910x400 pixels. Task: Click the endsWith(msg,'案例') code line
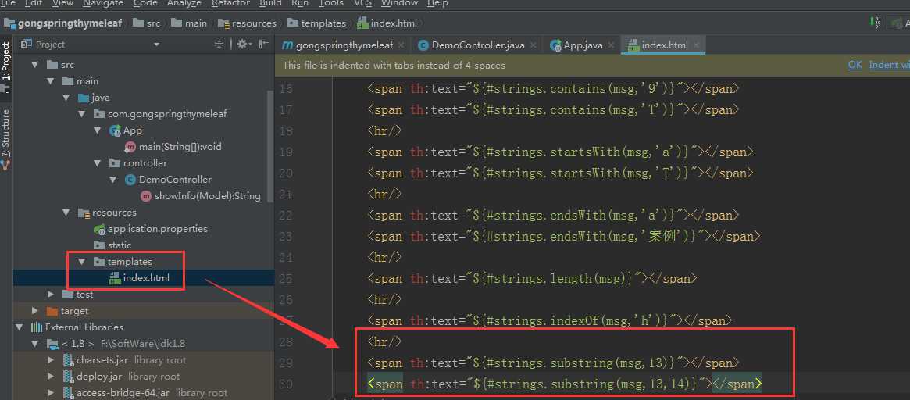(563, 236)
